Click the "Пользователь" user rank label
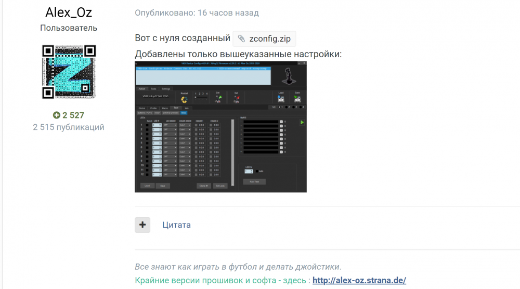 (69, 28)
